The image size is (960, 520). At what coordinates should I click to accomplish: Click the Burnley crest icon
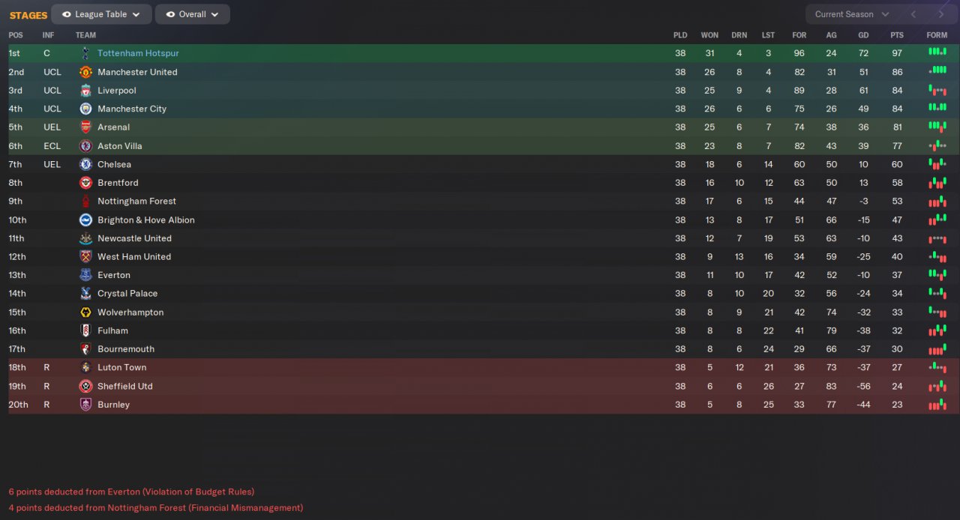[85, 405]
